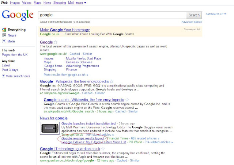This screenshot has width=234, height=165.
Task: Select the Latest time filter
Action: click(6, 65)
